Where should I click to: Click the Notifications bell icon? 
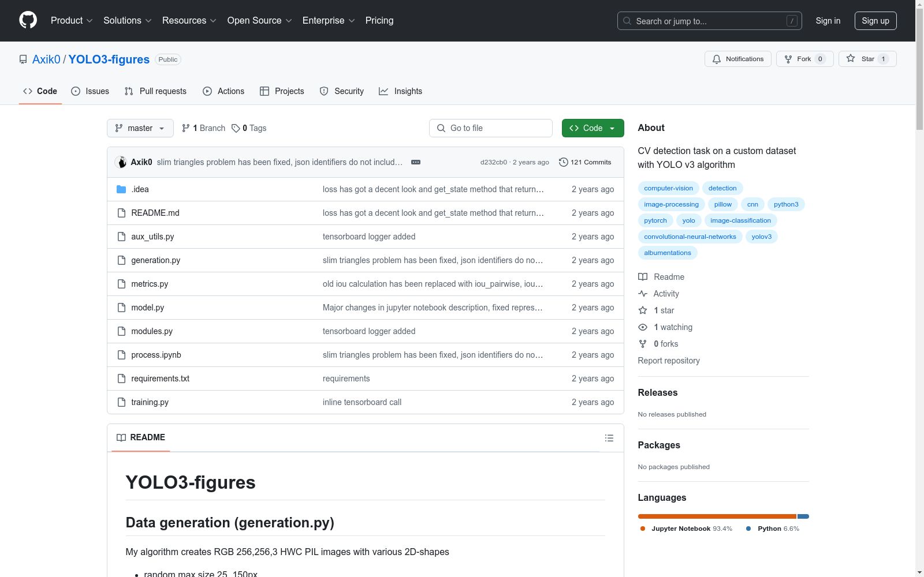coord(717,59)
